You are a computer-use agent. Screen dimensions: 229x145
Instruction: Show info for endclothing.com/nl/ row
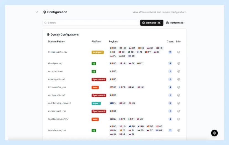tap(179, 103)
